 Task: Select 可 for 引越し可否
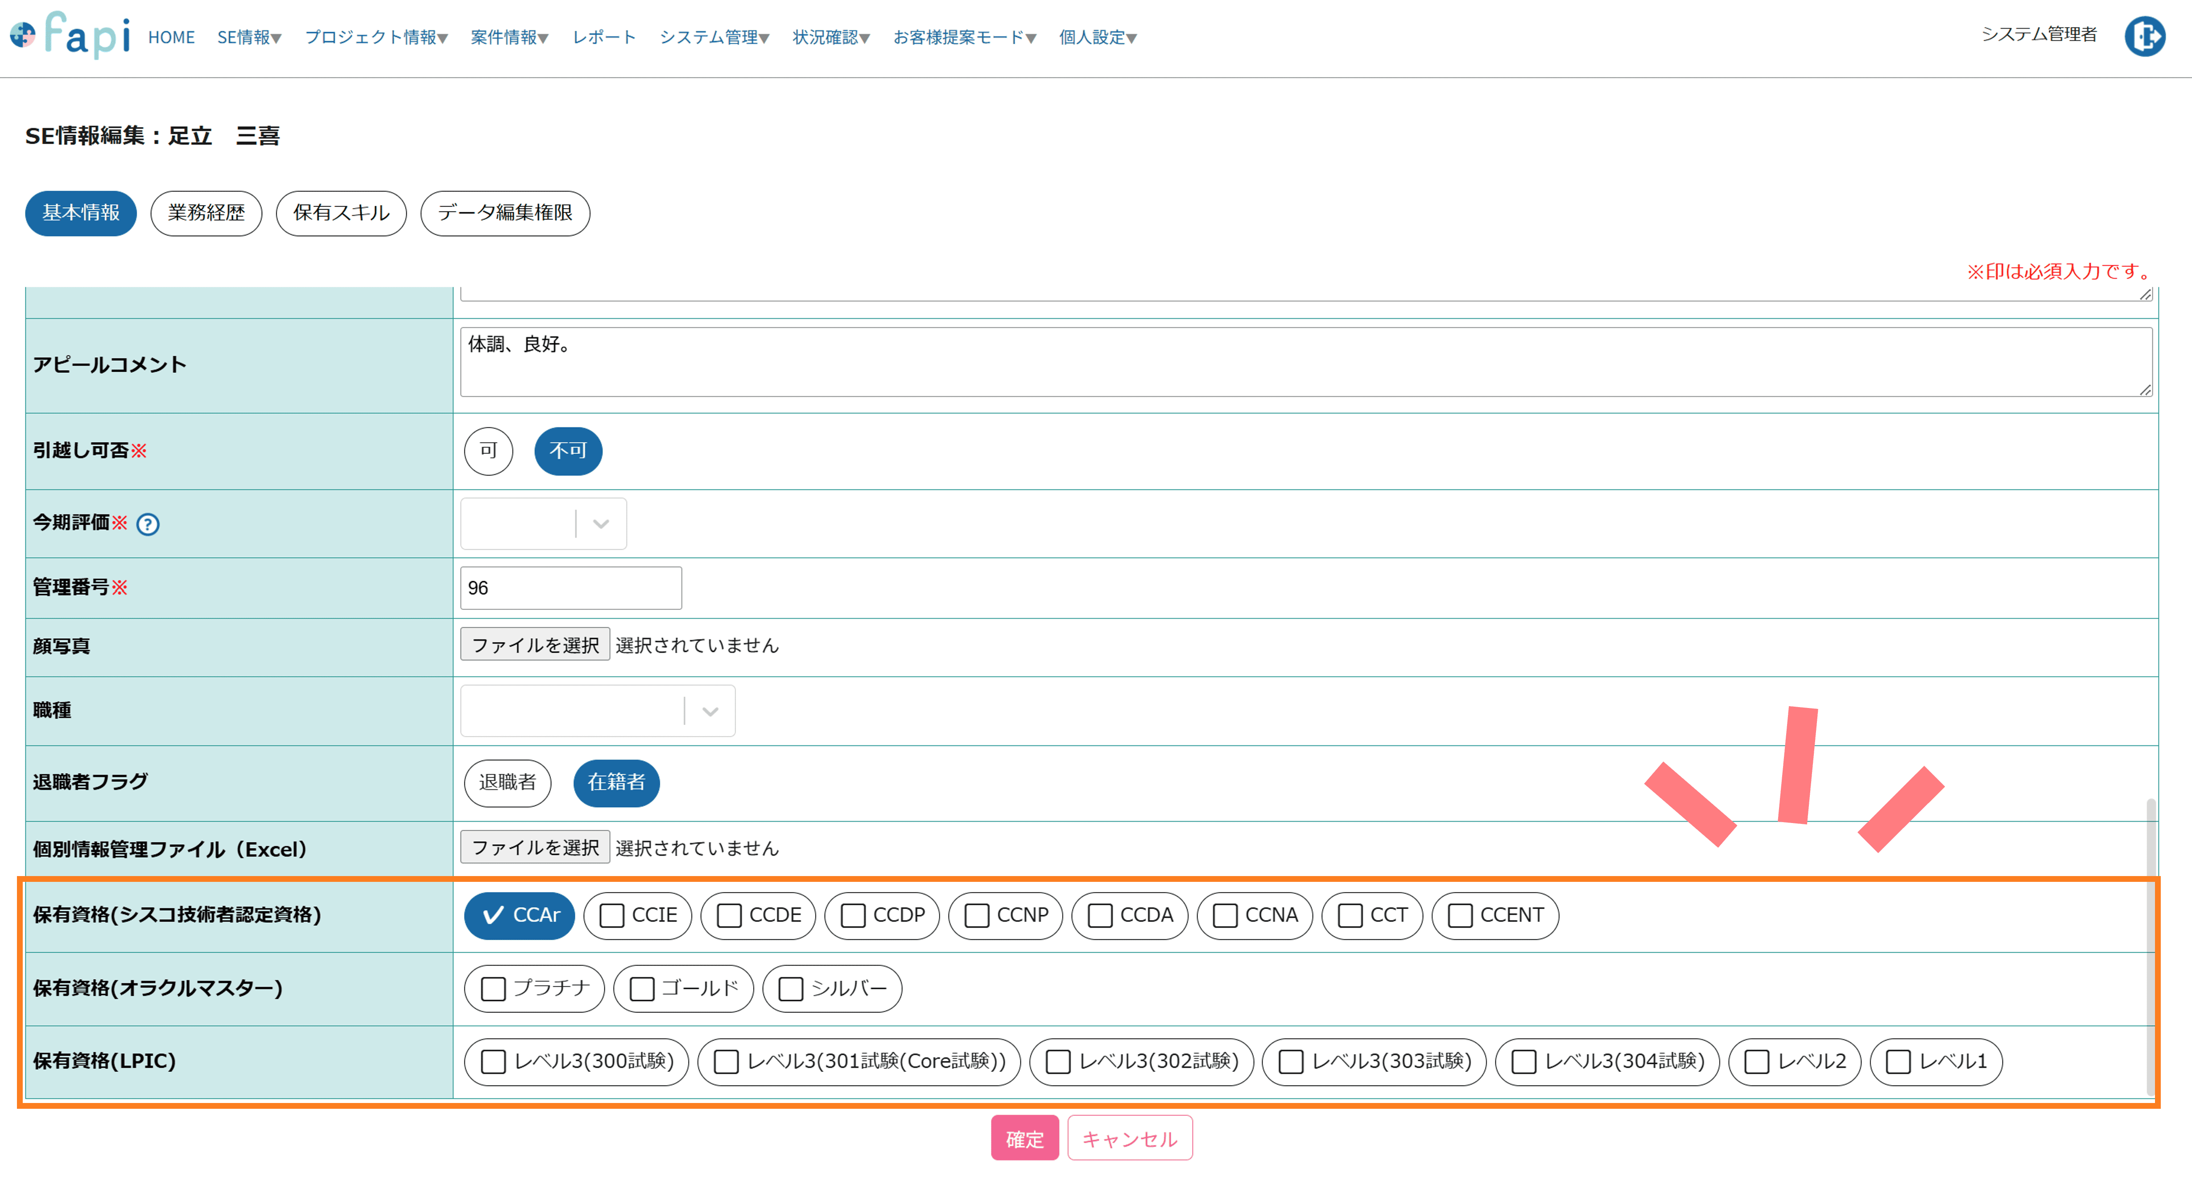[488, 451]
